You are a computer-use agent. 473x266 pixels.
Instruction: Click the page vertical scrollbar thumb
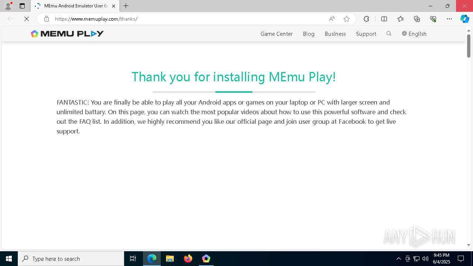coord(469,46)
